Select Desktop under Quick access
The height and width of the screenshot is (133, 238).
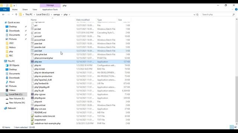click(13, 27)
